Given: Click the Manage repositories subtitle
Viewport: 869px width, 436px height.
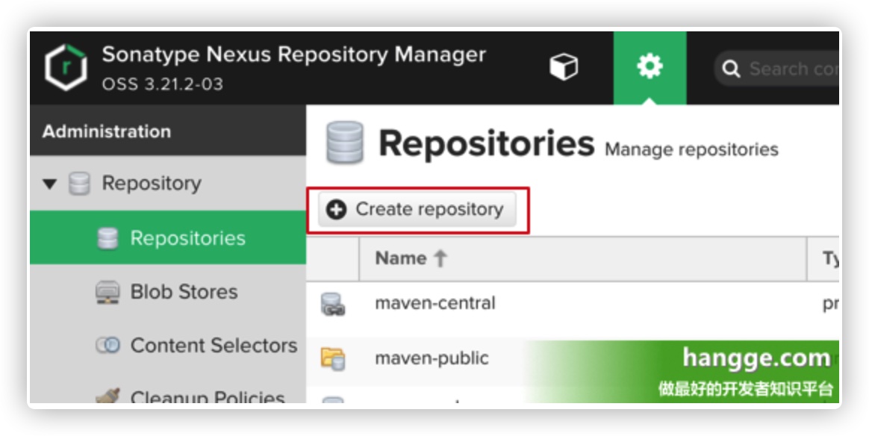Looking at the screenshot, I should coord(691,149).
